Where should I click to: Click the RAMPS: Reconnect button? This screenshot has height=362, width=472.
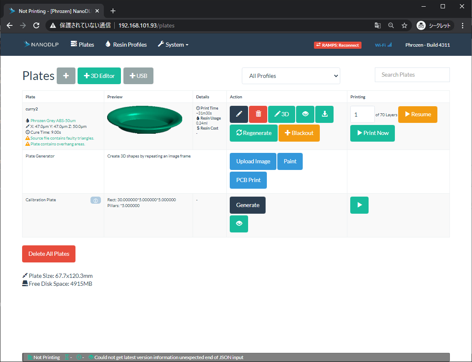[x=337, y=45]
